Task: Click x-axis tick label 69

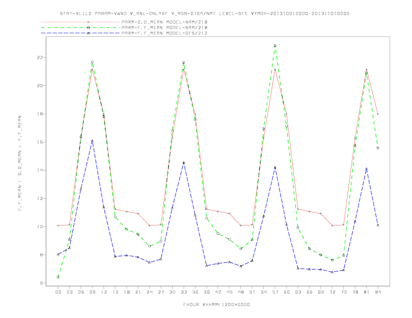Action: [x=321, y=292]
